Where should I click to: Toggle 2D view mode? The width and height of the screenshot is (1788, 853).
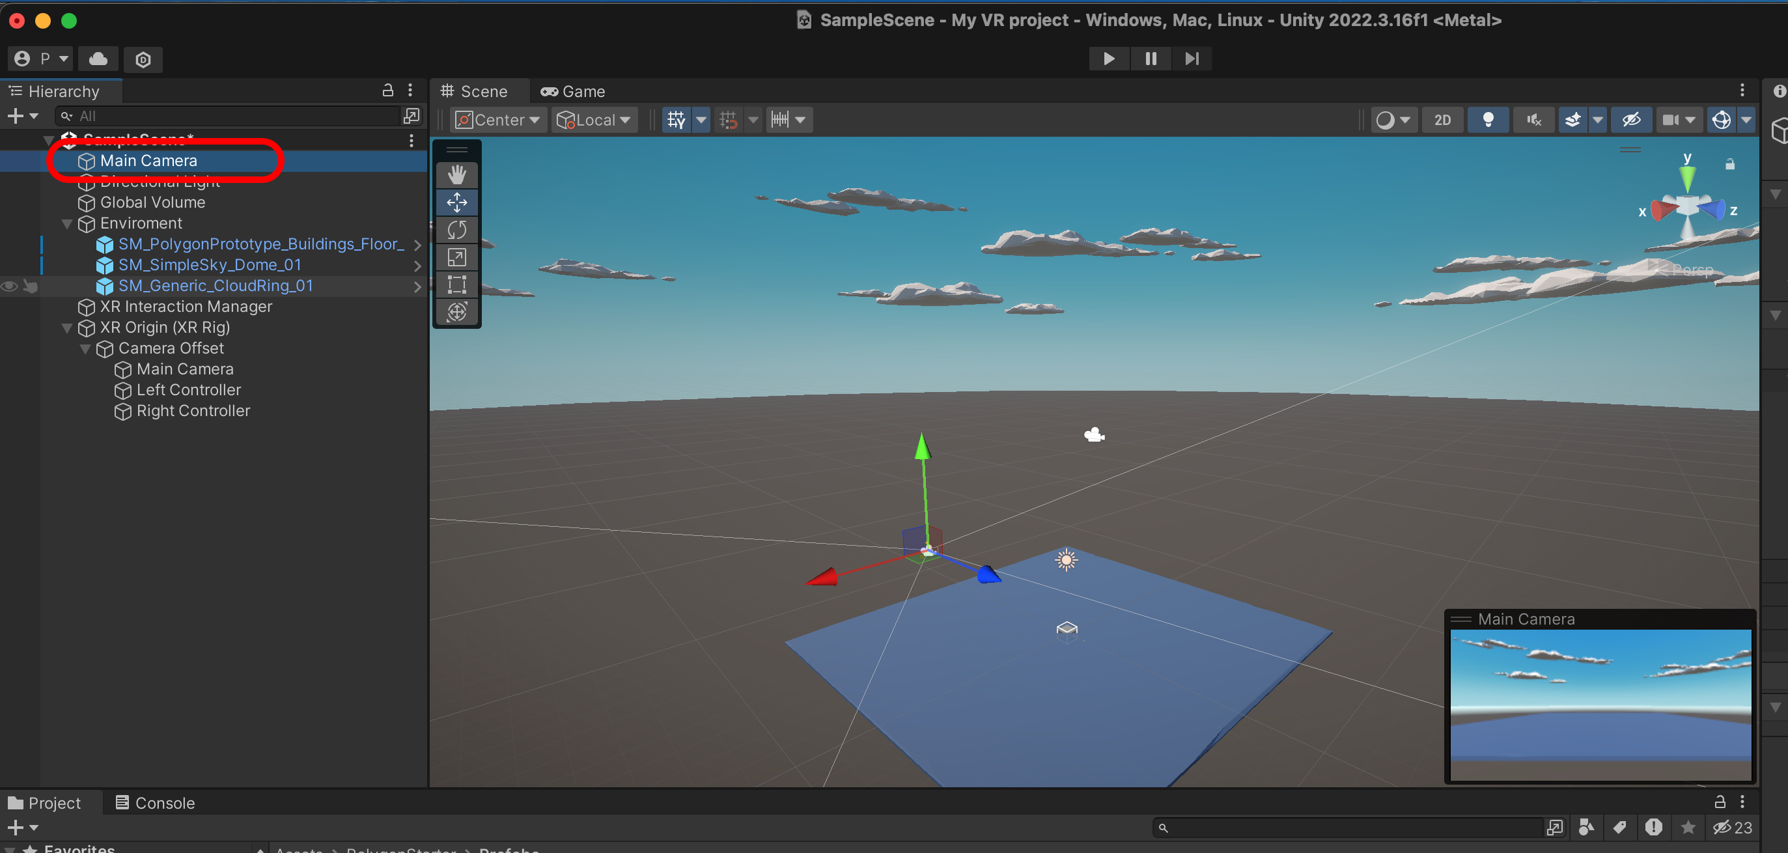pos(1442,120)
